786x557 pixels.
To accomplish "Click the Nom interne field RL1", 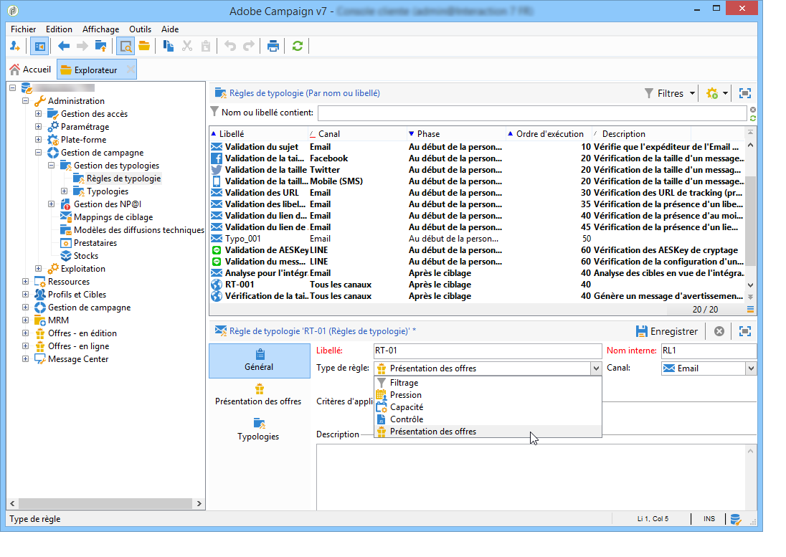I will coord(709,351).
